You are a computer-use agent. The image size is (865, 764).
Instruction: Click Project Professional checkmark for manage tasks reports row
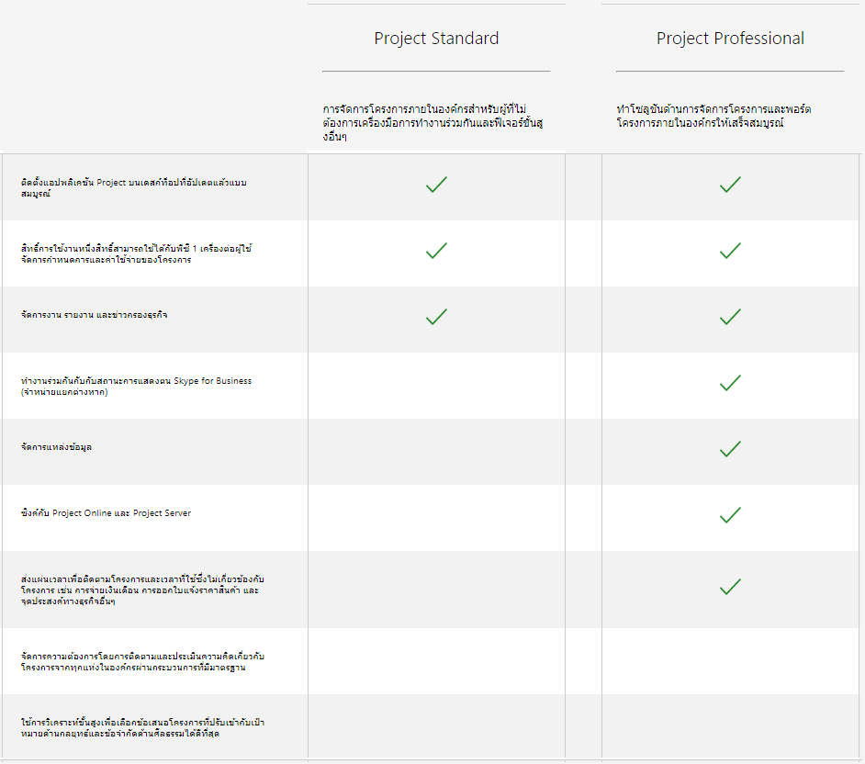[x=730, y=317]
